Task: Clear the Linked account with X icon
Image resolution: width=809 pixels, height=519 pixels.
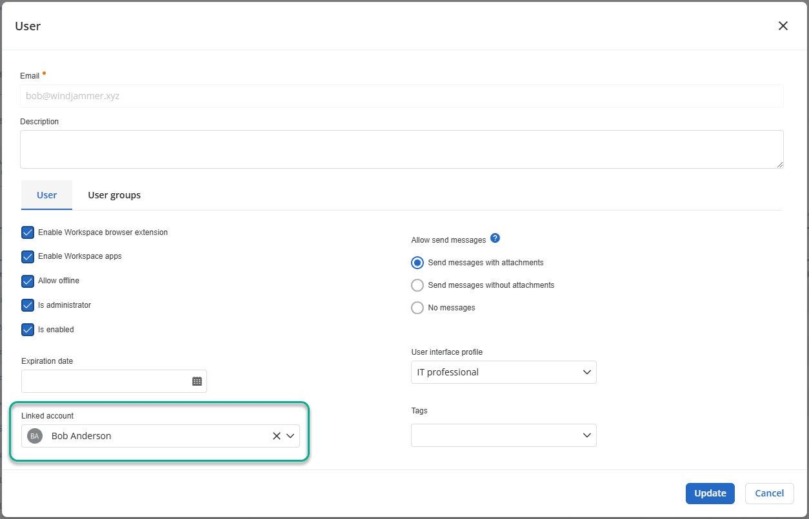Action: [x=276, y=436]
